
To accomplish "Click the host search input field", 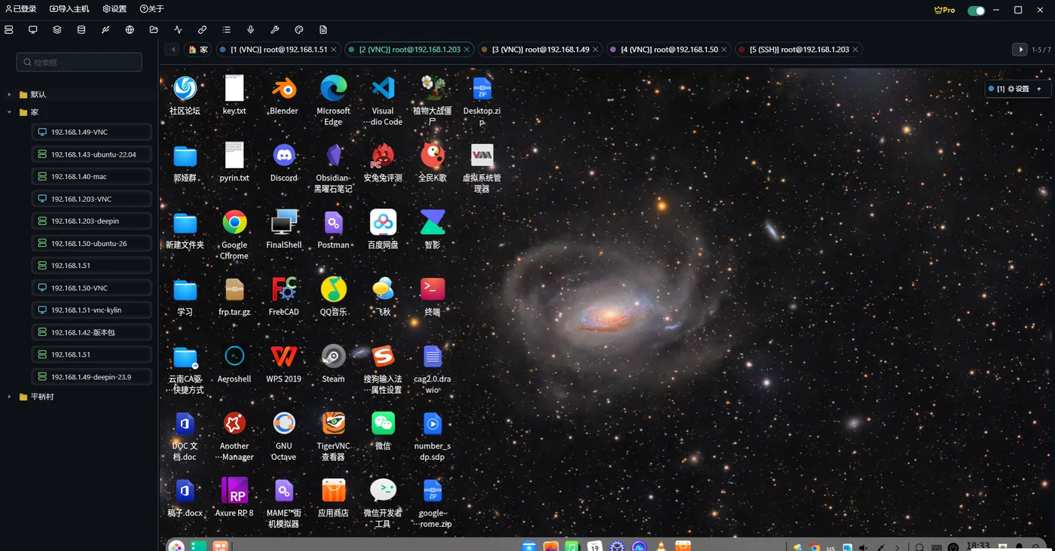I will (x=79, y=62).
